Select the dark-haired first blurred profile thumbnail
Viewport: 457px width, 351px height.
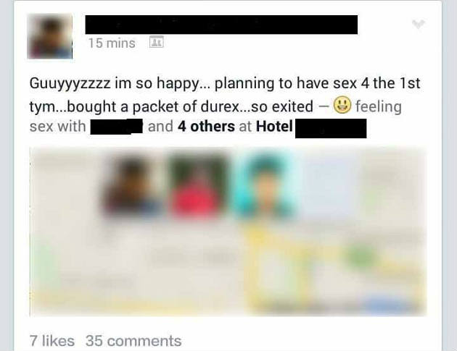[133, 186]
